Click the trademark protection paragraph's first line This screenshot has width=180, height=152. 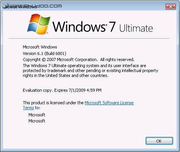tap(85, 66)
